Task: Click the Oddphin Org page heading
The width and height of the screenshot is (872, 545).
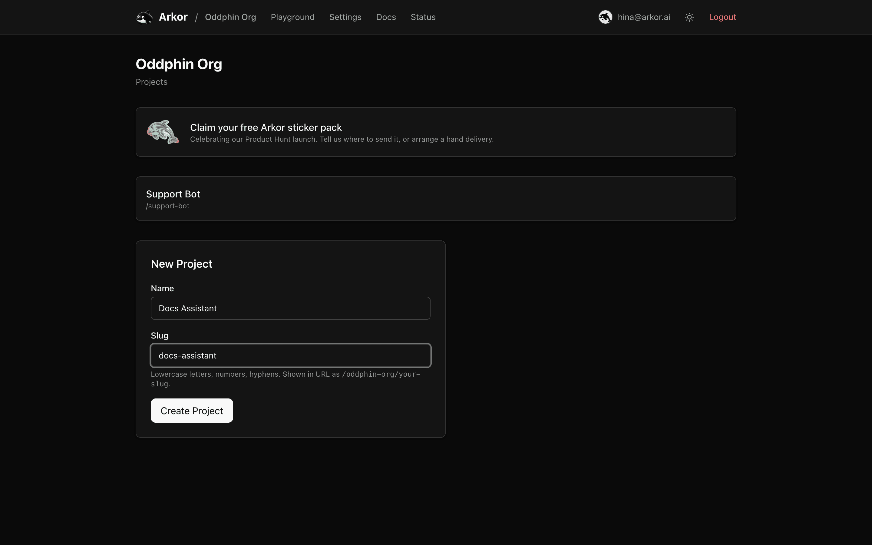Action: point(179,64)
